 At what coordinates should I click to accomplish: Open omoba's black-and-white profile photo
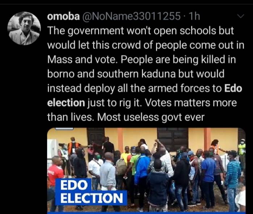click(x=24, y=28)
